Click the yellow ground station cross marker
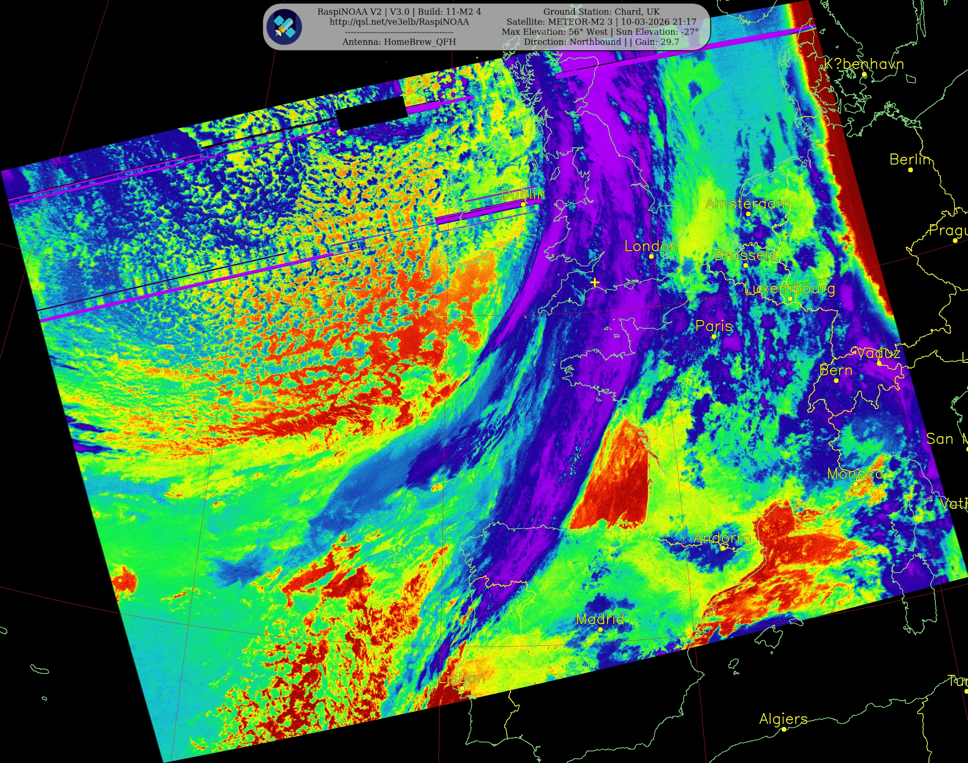The width and height of the screenshot is (968, 763). point(594,282)
